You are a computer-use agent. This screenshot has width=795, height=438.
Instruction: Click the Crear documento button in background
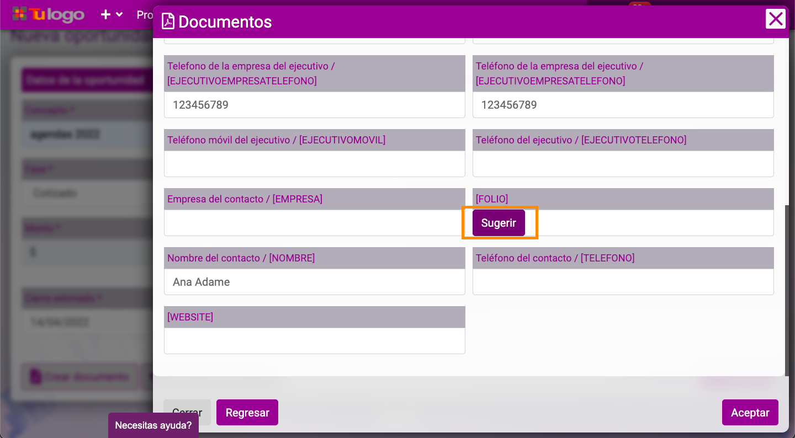pyautogui.click(x=80, y=377)
